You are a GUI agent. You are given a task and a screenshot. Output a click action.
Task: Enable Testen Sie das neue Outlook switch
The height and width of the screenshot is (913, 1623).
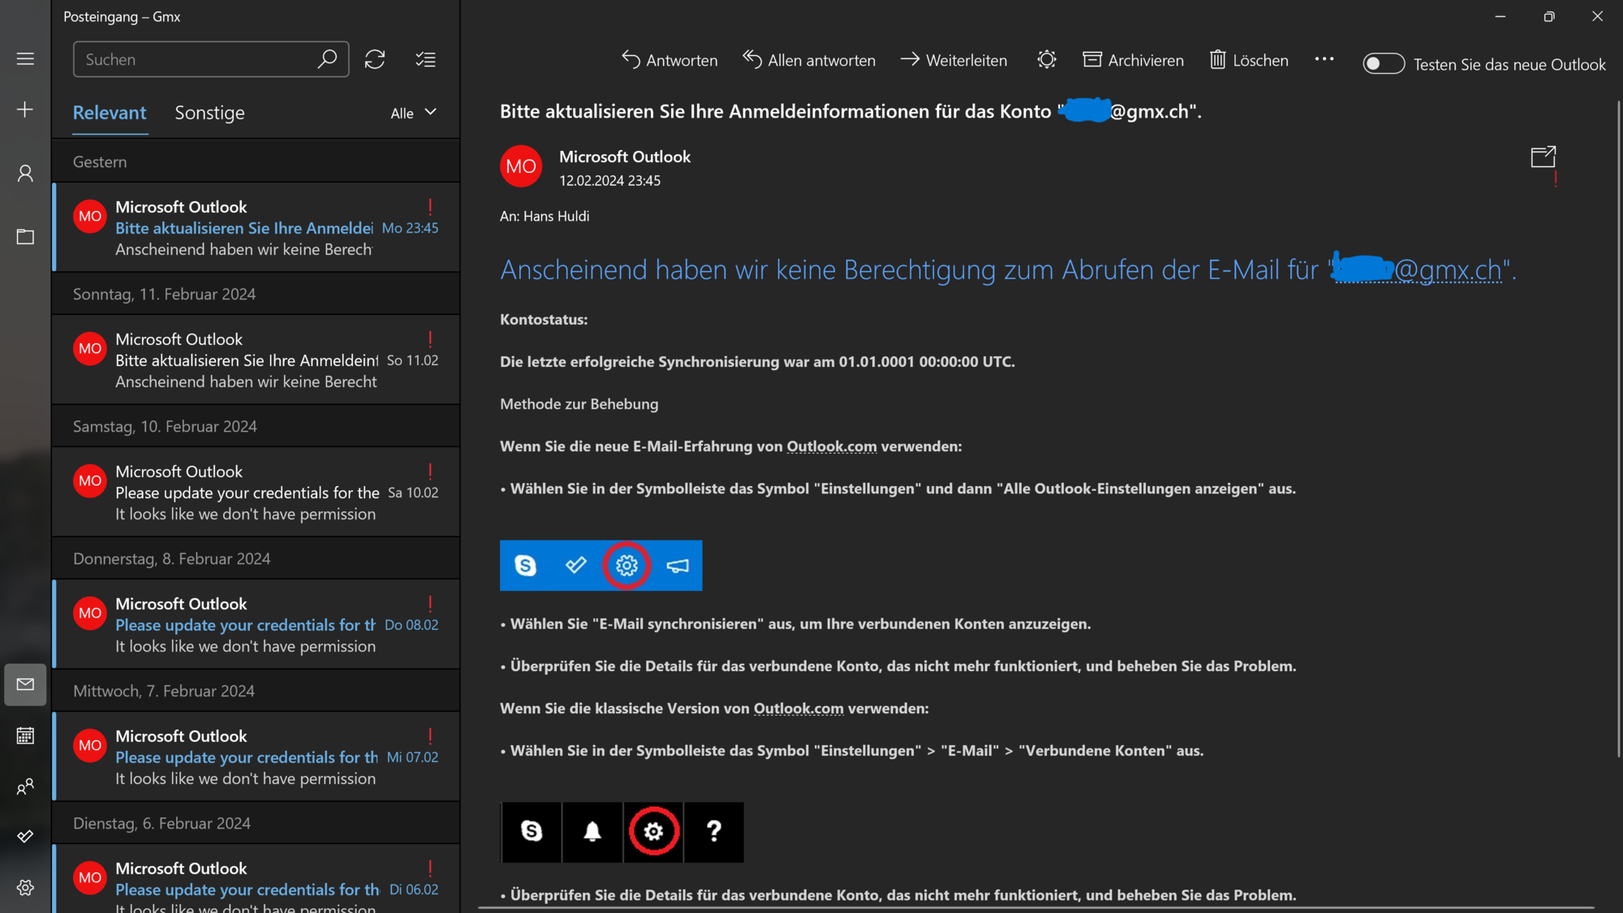[x=1384, y=64]
